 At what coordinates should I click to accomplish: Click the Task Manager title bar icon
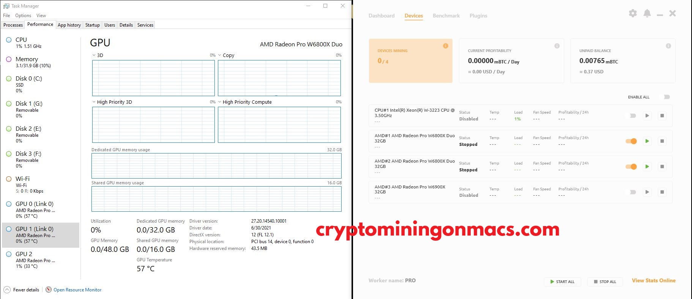6,6
